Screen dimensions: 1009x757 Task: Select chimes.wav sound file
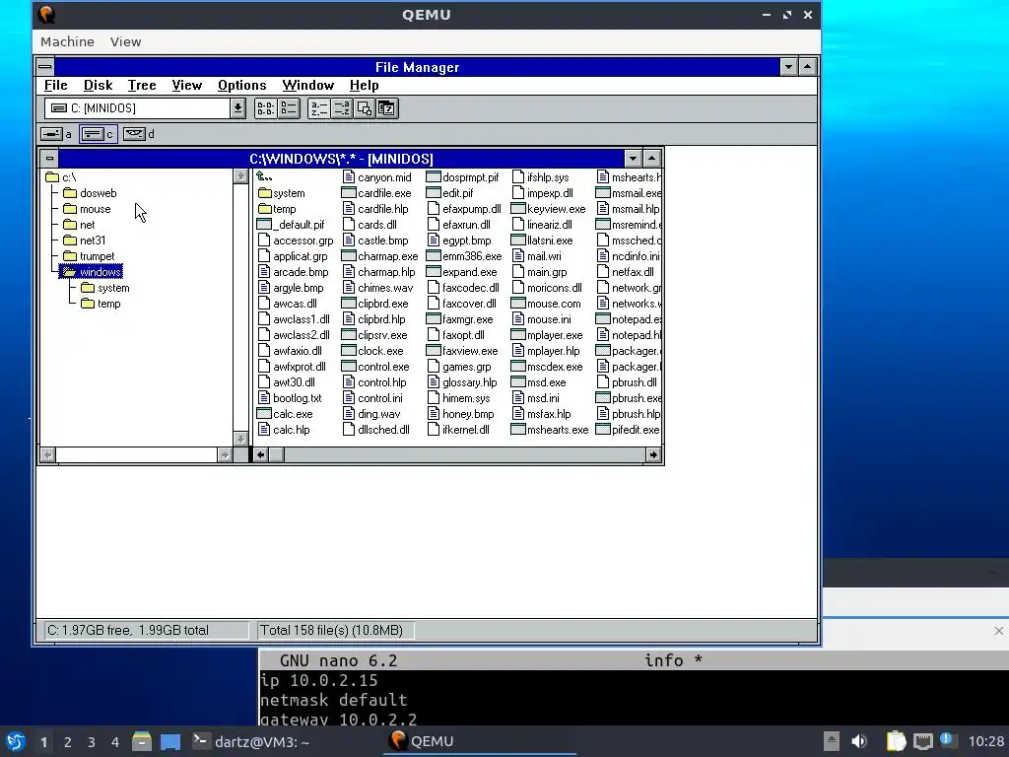[377, 288]
